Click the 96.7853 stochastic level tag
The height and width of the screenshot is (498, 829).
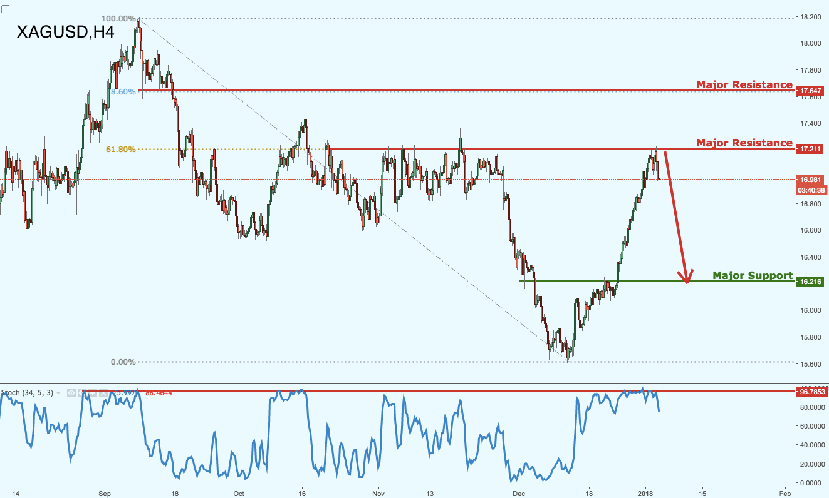pos(812,392)
